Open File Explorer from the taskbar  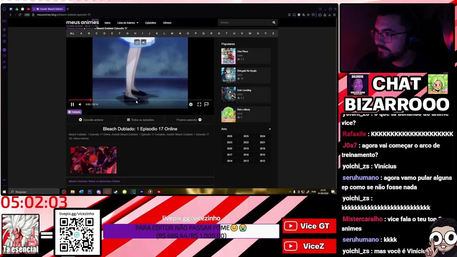[72, 192]
